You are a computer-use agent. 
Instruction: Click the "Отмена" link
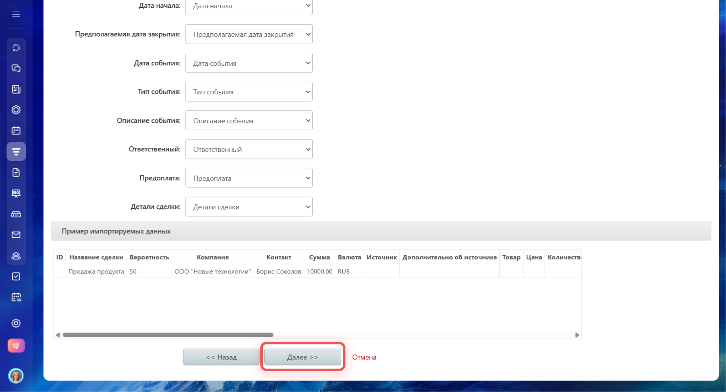(364, 358)
